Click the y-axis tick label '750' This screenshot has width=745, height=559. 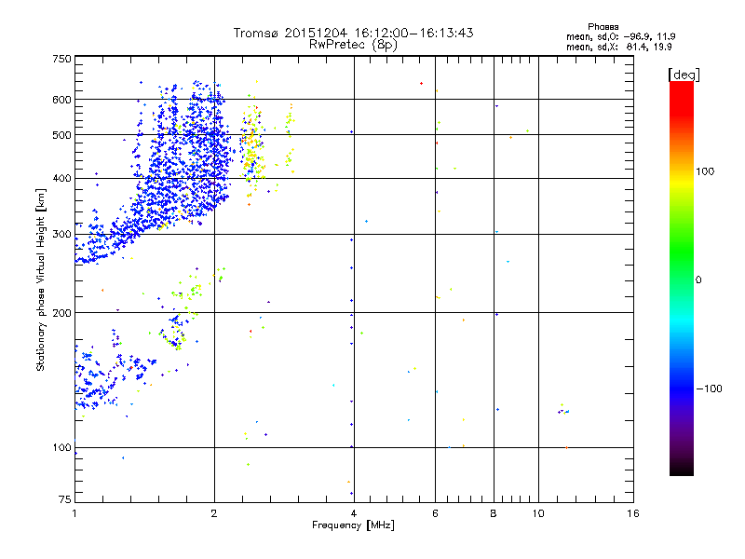61,59
